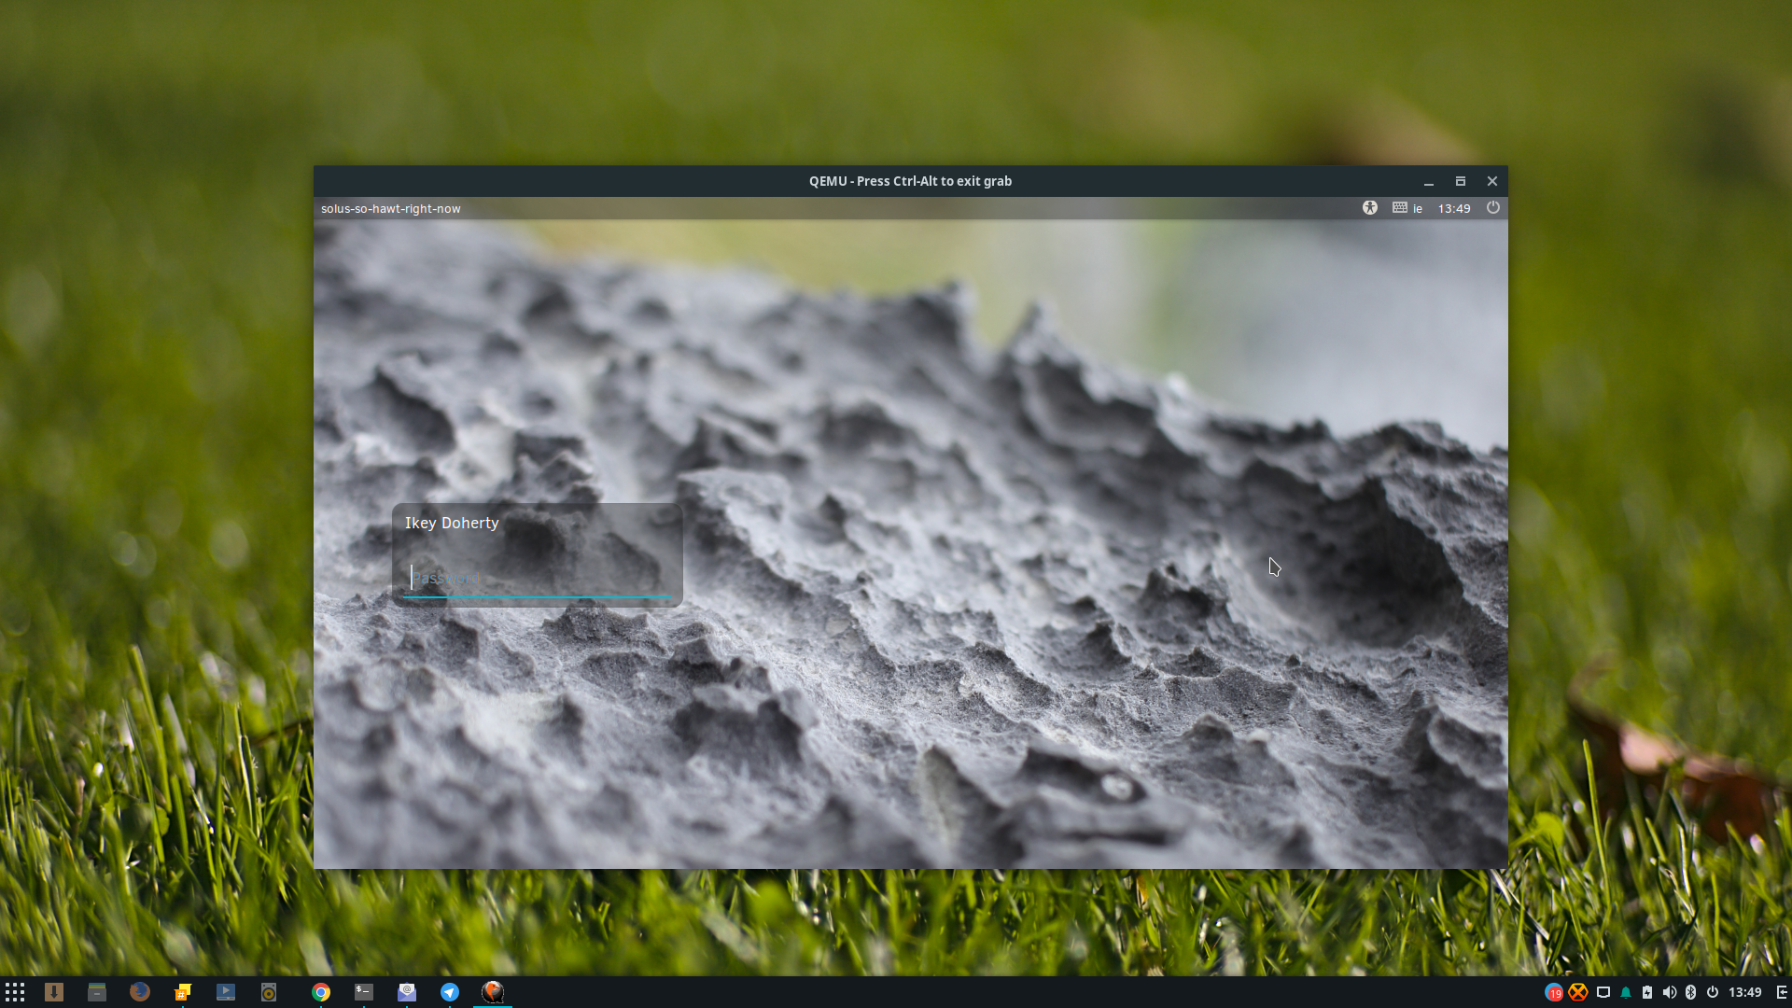Open the tray icon with the 19 badge

(1554, 992)
